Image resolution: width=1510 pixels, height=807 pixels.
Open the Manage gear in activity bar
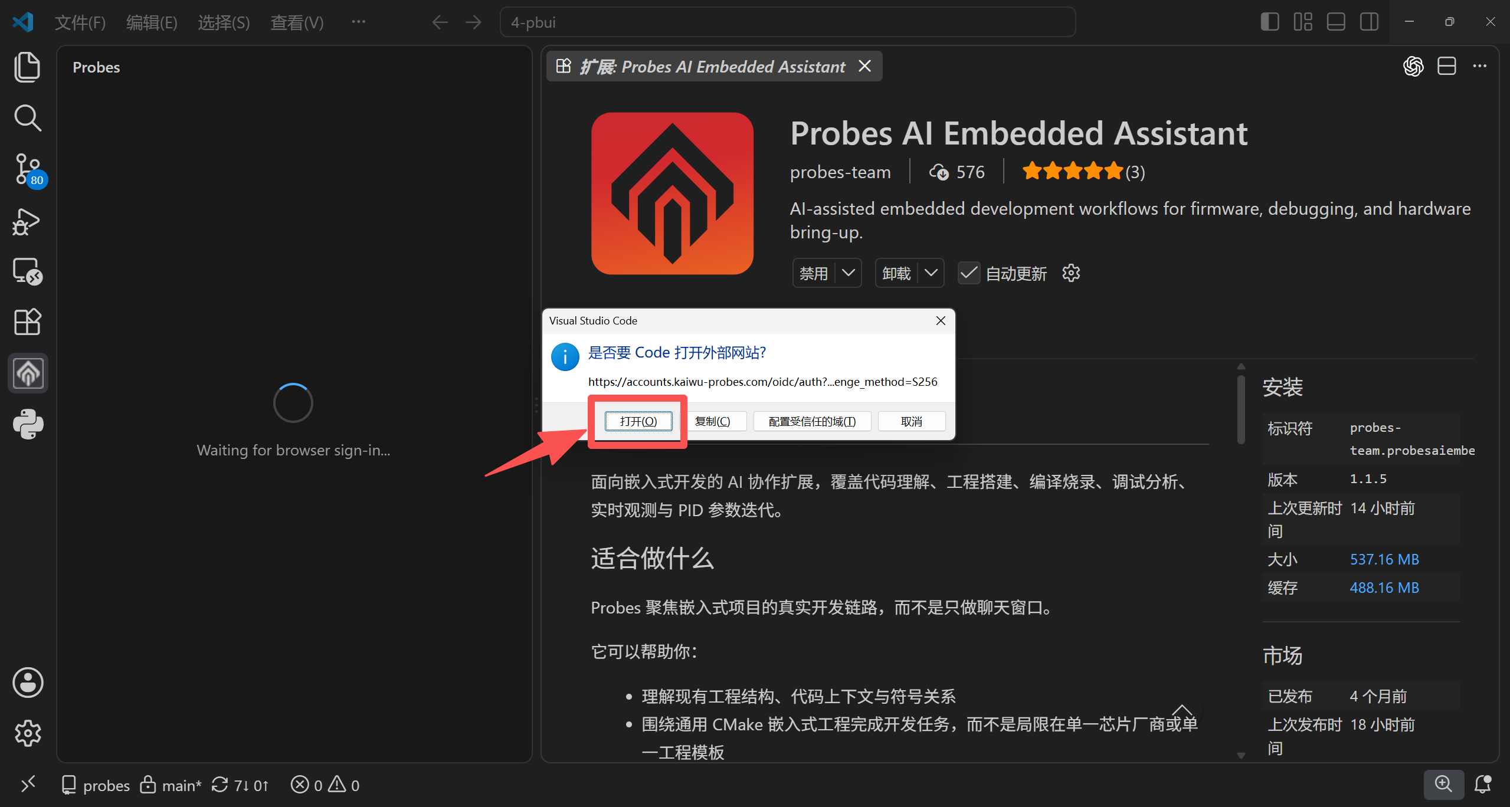point(28,733)
